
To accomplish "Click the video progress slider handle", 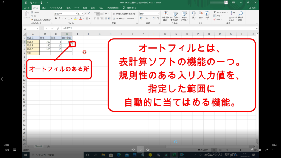I will 175,142.
